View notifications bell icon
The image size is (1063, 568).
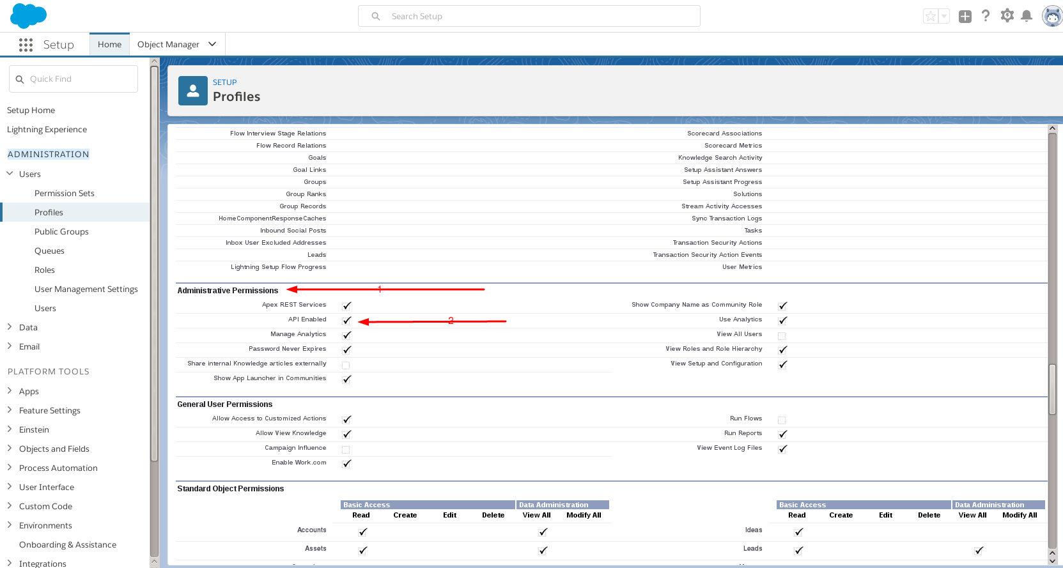click(1027, 16)
